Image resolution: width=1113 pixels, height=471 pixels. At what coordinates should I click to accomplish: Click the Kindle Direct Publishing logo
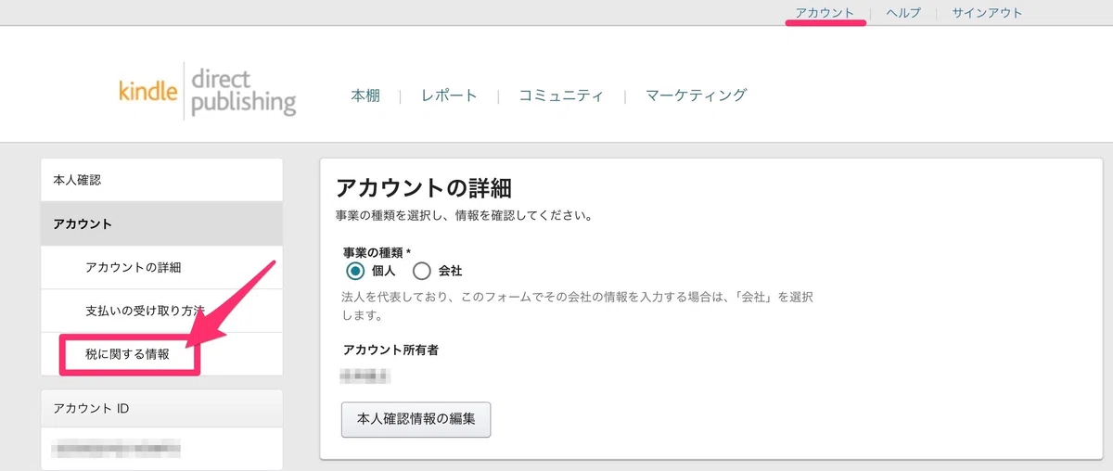point(207,91)
